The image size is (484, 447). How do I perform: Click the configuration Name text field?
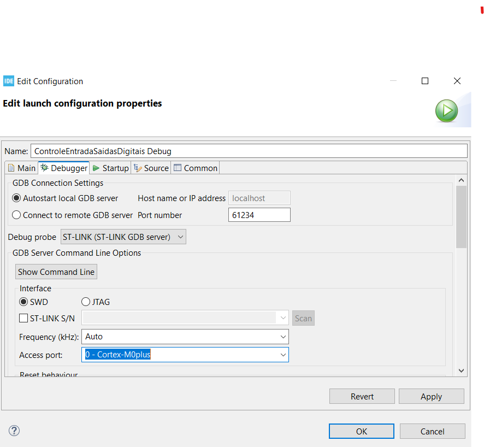click(x=249, y=151)
